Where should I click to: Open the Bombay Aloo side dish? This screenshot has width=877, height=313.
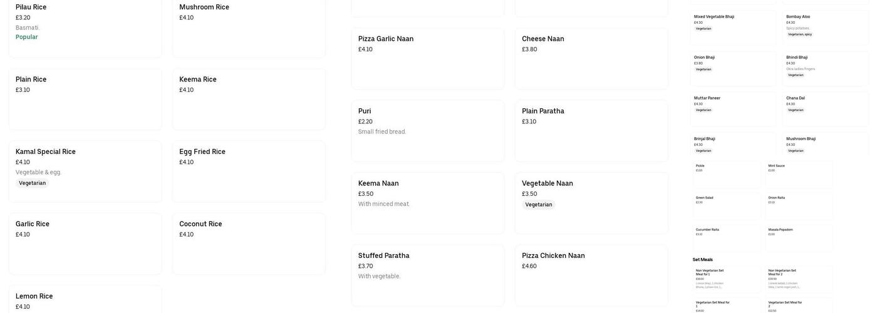tap(825, 25)
